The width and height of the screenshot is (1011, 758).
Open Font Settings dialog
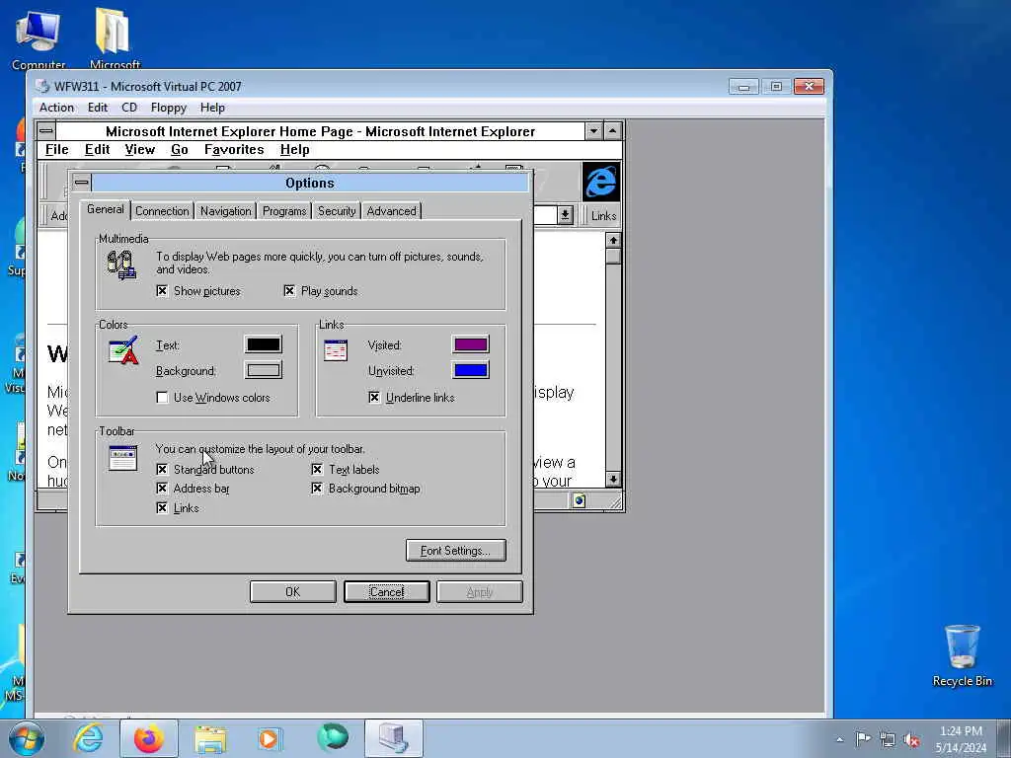pyautogui.click(x=456, y=551)
